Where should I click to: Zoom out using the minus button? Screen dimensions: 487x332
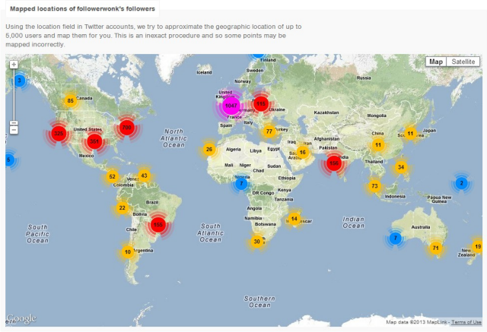[x=14, y=130]
